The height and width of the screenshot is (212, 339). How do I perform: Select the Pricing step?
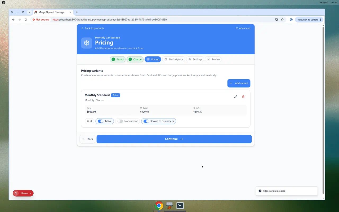click(x=153, y=59)
